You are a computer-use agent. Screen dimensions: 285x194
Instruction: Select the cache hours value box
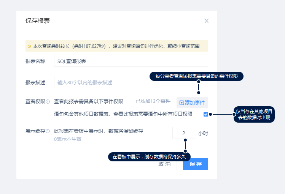184,133
